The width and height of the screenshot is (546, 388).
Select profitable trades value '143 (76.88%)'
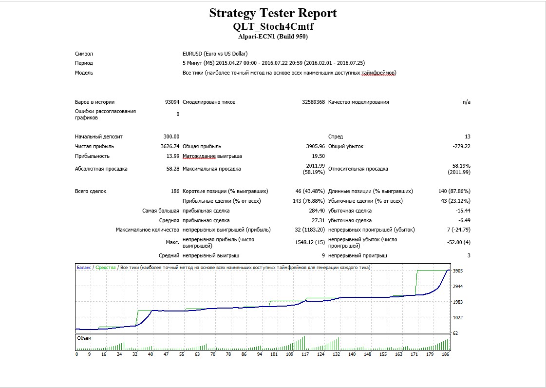pyautogui.click(x=308, y=201)
